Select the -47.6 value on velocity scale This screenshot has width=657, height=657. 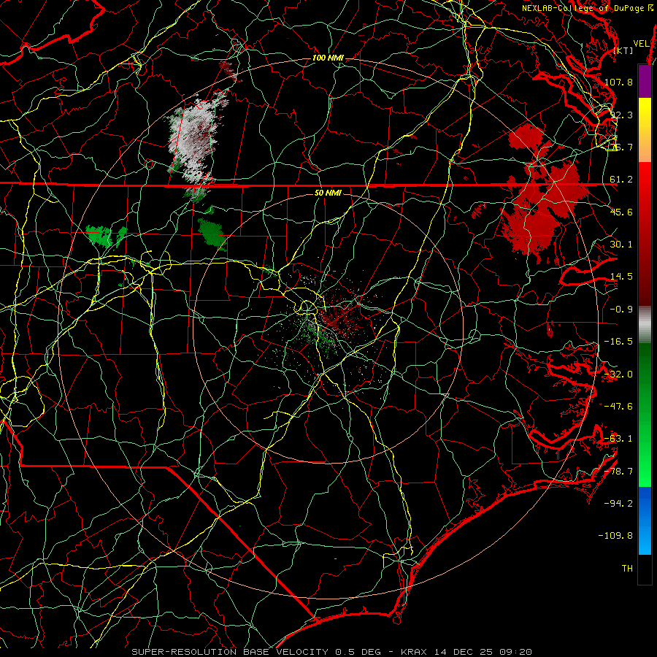[x=618, y=407]
